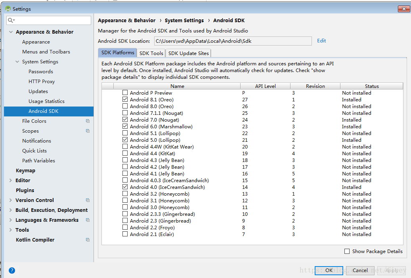Check Android 8.0 (Oreo) checkbox

[x=125, y=106]
